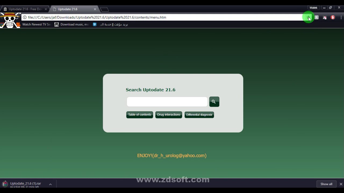Screen dimensions: 344x193
Task: Minimize the browser window
Action: pos(324,8)
